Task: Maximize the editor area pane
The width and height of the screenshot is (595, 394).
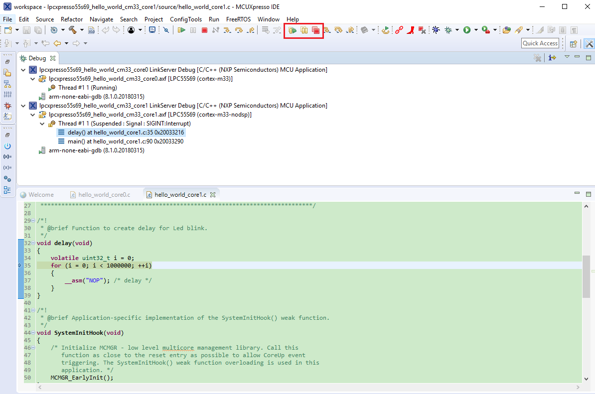Action: [x=588, y=194]
